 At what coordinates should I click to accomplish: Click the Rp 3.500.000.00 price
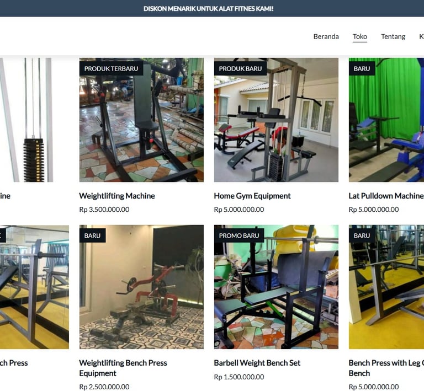pyautogui.click(x=104, y=210)
